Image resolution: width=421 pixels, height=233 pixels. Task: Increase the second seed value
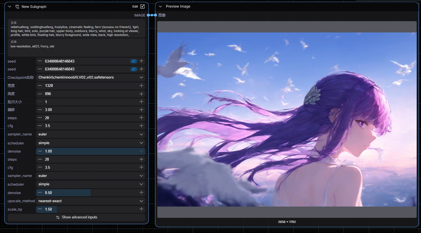(141, 69)
